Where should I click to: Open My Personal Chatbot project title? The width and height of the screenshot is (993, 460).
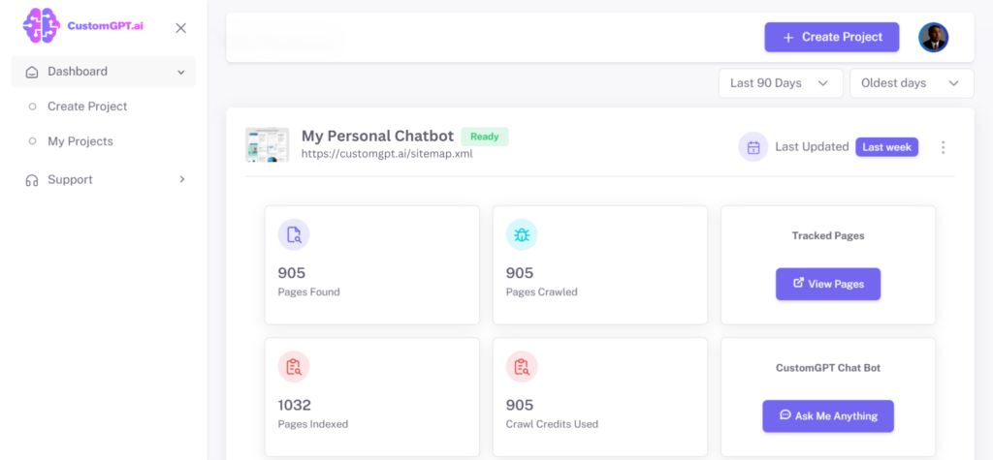pyautogui.click(x=377, y=136)
